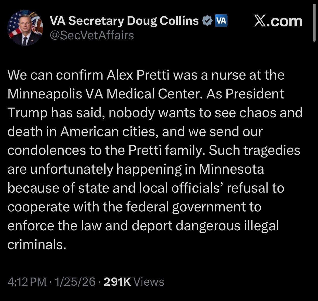The width and height of the screenshot is (318, 301).
Task: Click the 1/25/26 post date
Action: click(x=75, y=282)
